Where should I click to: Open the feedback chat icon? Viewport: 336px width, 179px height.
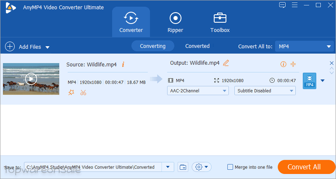click(x=282, y=5)
